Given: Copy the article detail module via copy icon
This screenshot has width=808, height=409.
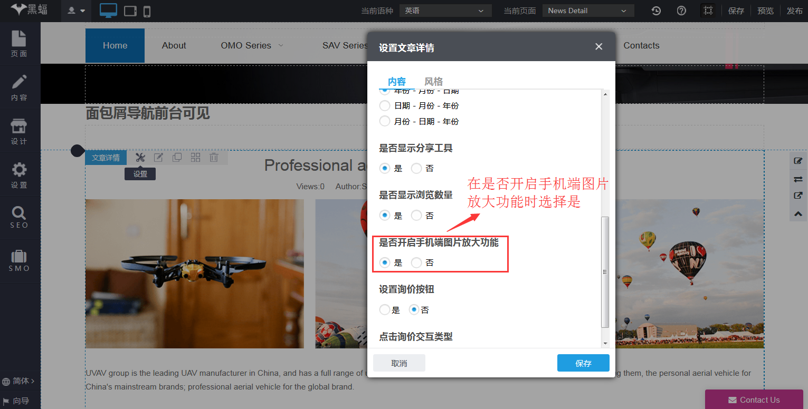Looking at the screenshot, I should coord(177,157).
